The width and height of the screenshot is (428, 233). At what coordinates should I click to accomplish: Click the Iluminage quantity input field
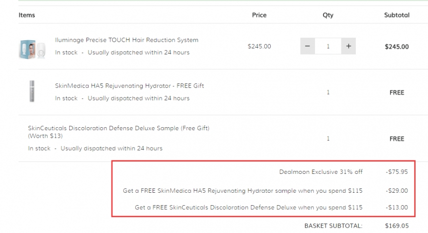(x=328, y=46)
